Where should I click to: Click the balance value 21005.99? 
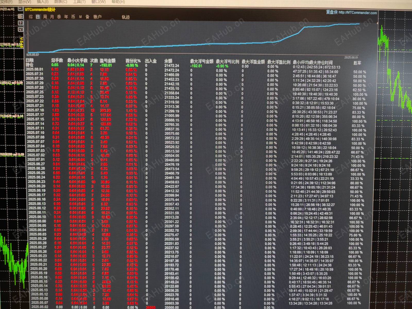tap(172, 116)
